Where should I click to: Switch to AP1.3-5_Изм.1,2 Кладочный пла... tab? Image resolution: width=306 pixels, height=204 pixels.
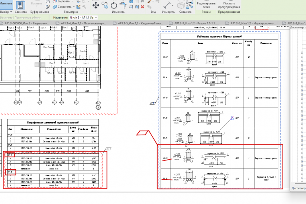pos(138,23)
